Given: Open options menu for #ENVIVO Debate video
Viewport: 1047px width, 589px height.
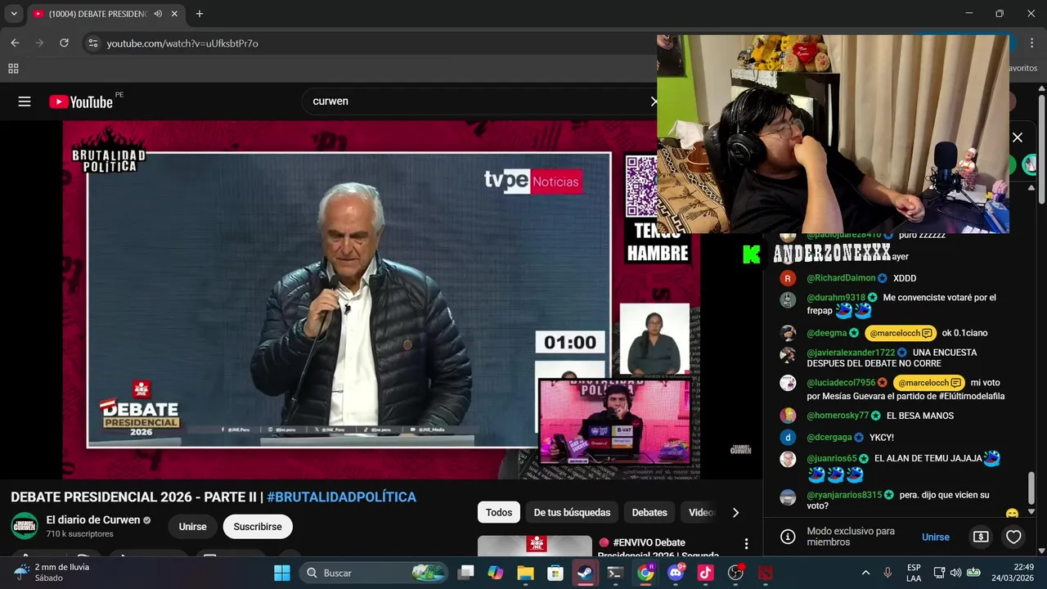Looking at the screenshot, I should (x=746, y=544).
